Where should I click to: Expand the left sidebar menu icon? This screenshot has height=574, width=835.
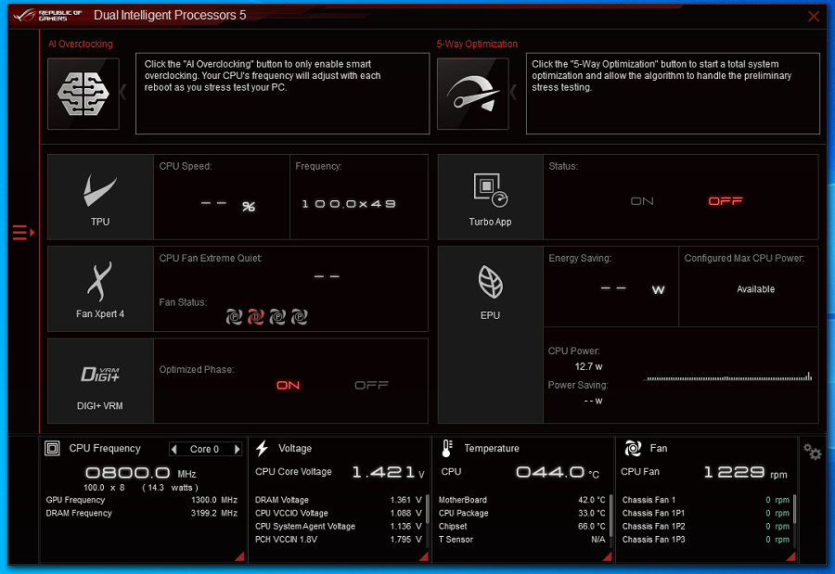click(x=23, y=233)
